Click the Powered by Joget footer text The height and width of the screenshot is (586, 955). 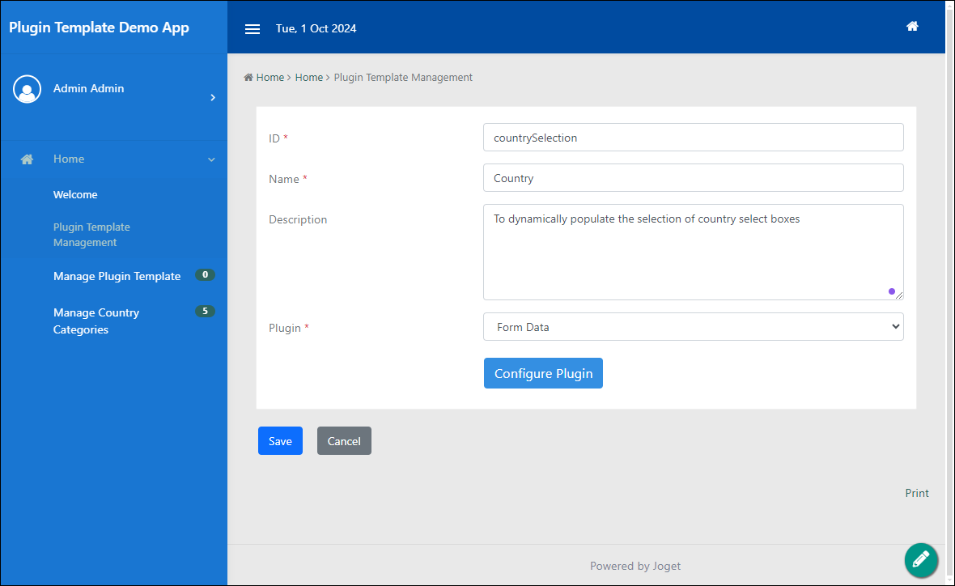[635, 566]
